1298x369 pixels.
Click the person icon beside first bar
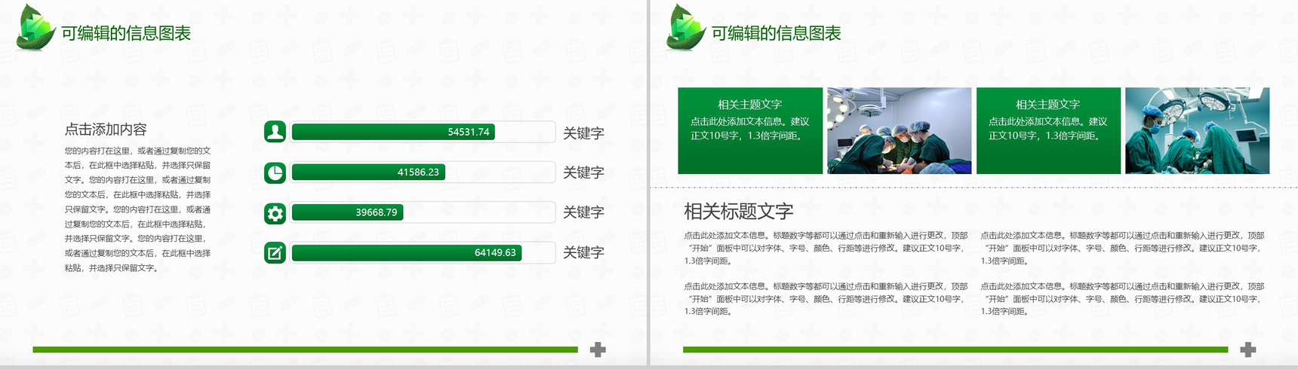[x=275, y=132]
